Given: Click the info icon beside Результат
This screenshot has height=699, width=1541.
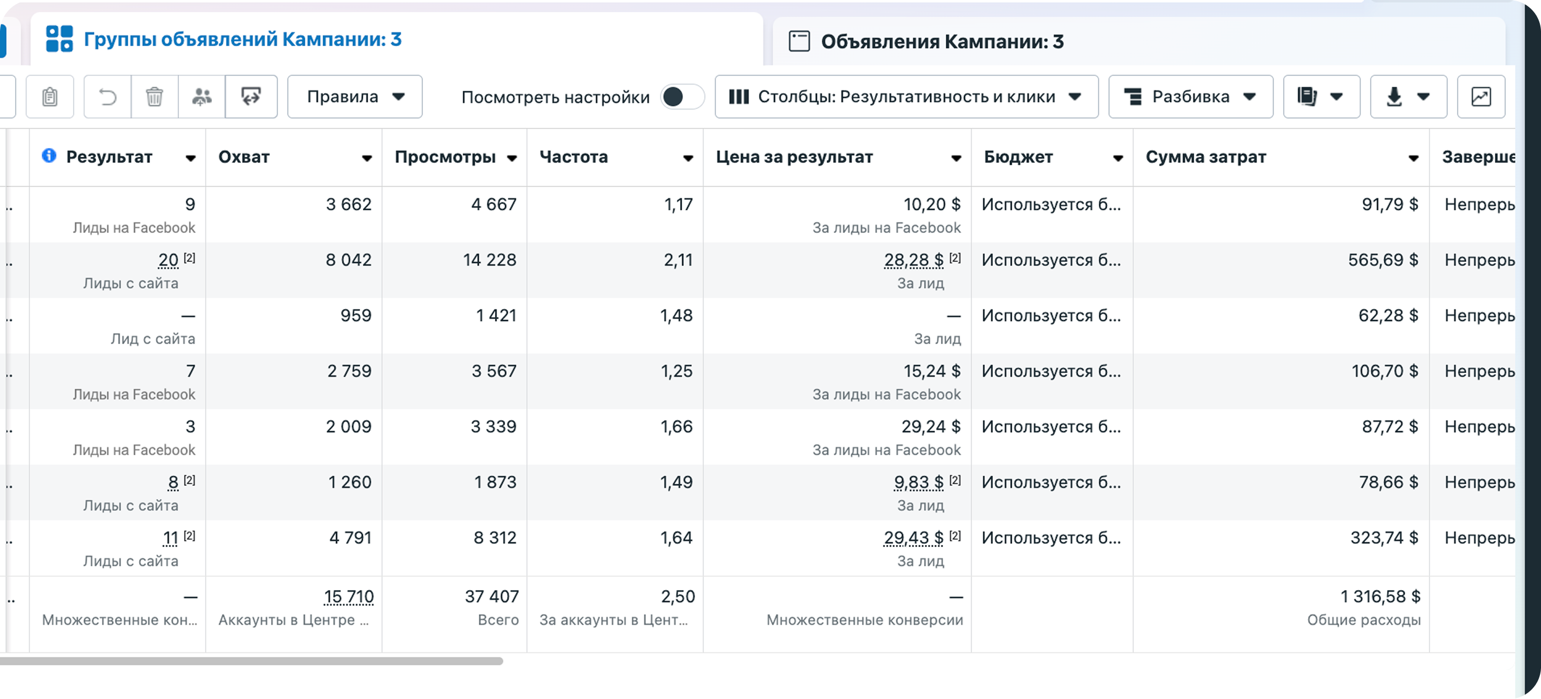Looking at the screenshot, I should [x=49, y=156].
